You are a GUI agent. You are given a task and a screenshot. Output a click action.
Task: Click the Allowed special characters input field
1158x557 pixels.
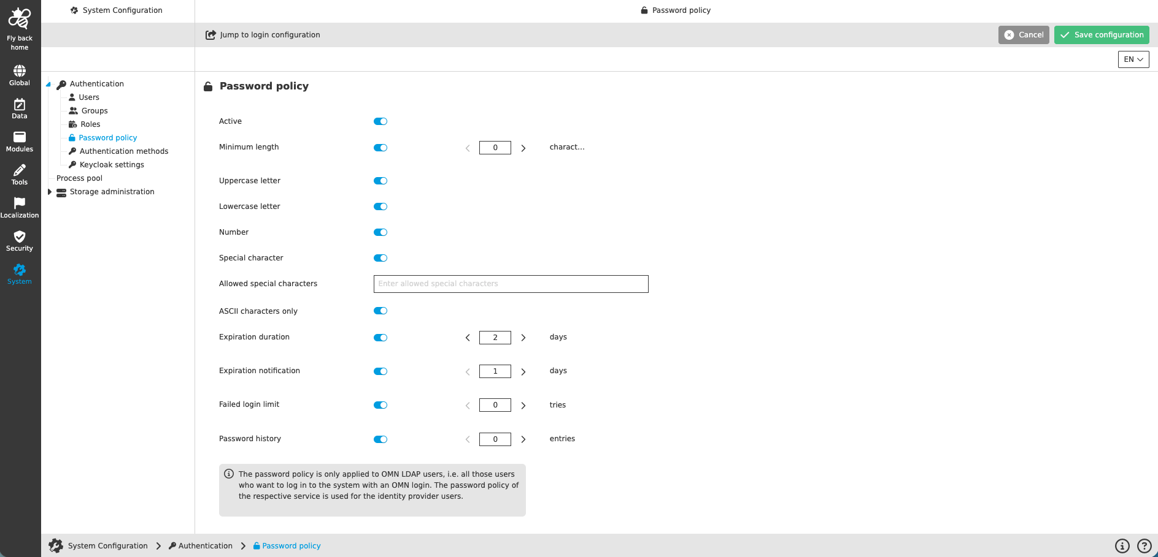pyautogui.click(x=511, y=284)
